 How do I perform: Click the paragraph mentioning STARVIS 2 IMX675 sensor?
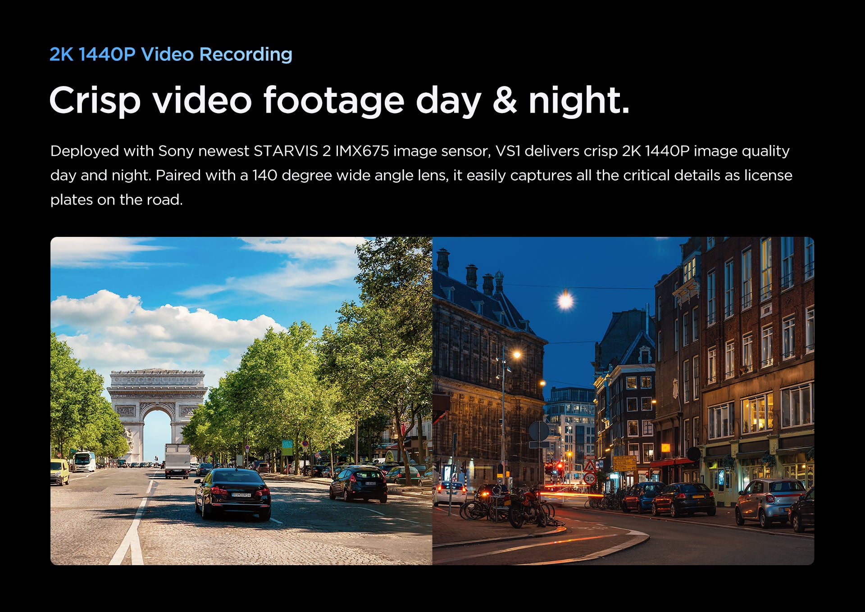tap(421, 175)
